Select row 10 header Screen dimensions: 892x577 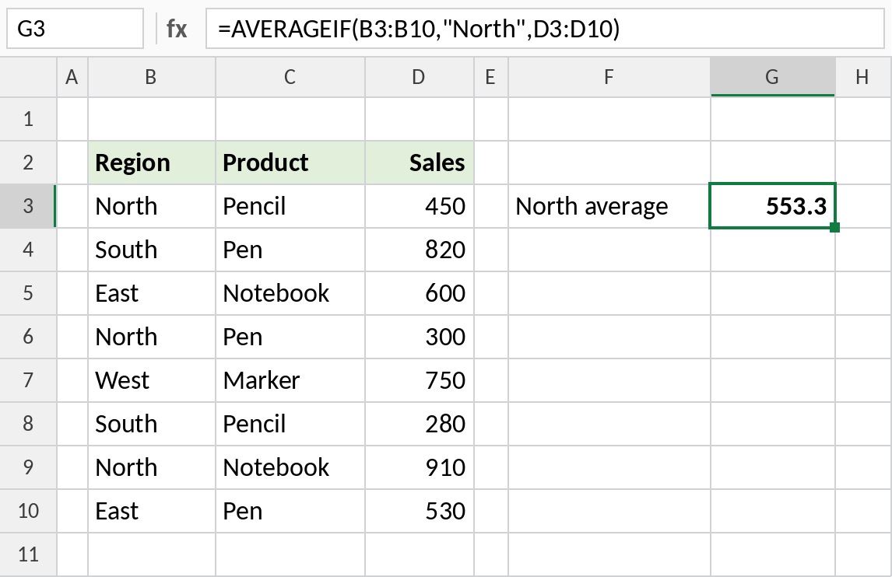28,510
